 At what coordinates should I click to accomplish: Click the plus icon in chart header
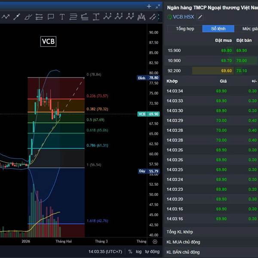149,6
